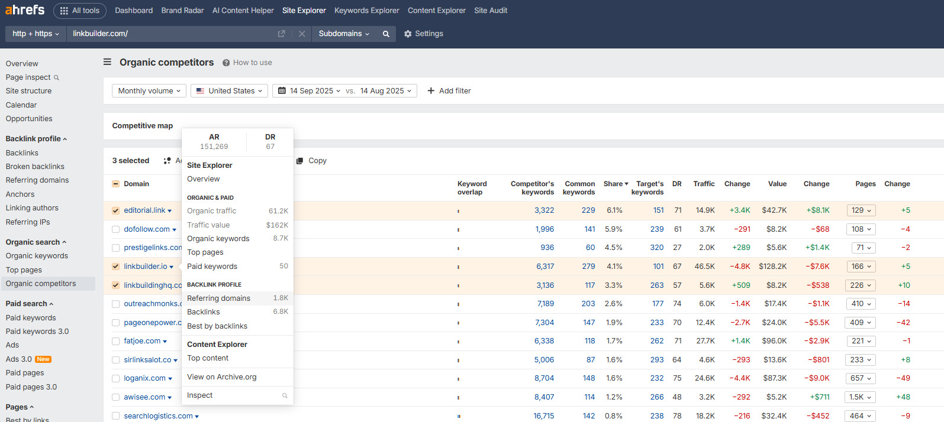Check the pageonepower row checkbox
Viewport: 944px width, 422px height.
coord(115,323)
